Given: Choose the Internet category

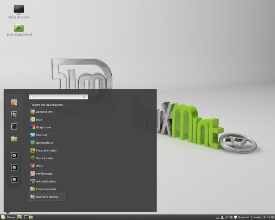Looking at the screenshot, I should [x=41, y=135].
